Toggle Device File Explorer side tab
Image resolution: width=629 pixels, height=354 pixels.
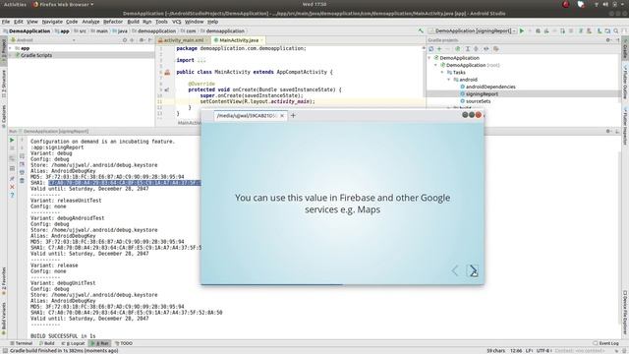pyautogui.click(x=625, y=312)
